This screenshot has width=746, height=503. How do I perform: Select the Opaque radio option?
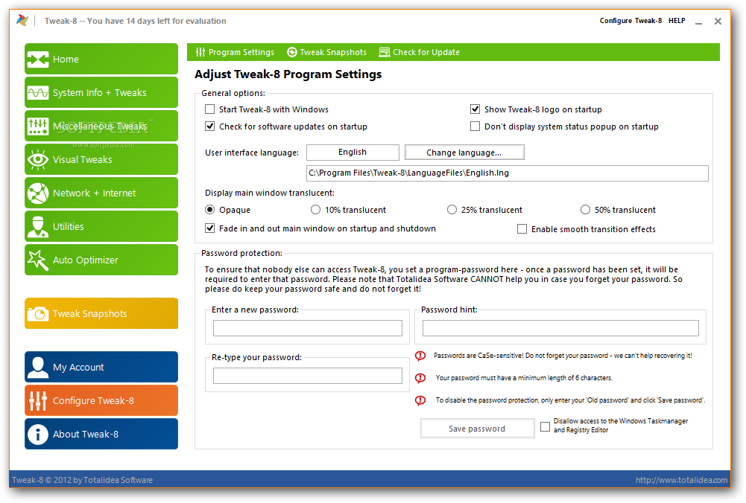click(x=210, y=210)
